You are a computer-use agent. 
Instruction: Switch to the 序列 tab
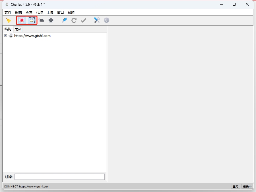pyautogui.click(x=18, y=30)
